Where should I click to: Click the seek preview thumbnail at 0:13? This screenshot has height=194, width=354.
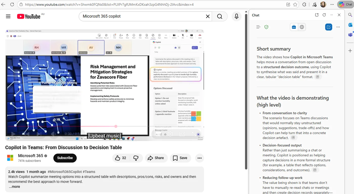point(57,99)
